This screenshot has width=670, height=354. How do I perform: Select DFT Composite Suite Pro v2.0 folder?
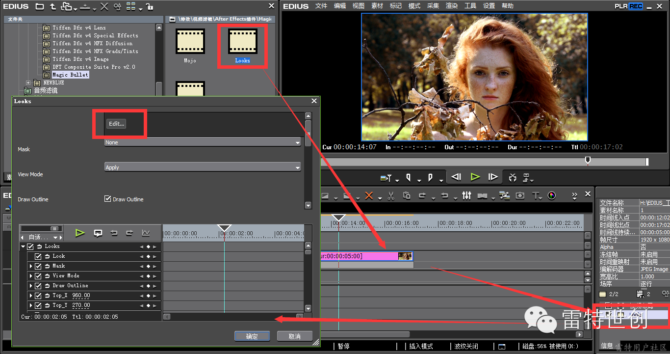(x=94, y=67)
